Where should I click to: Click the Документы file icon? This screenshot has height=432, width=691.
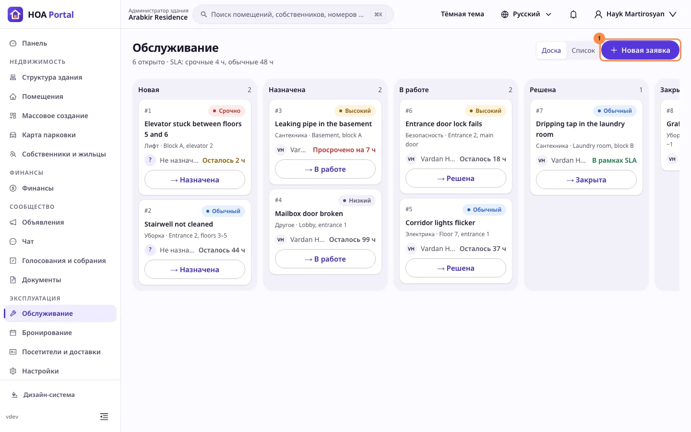(13, 280)
